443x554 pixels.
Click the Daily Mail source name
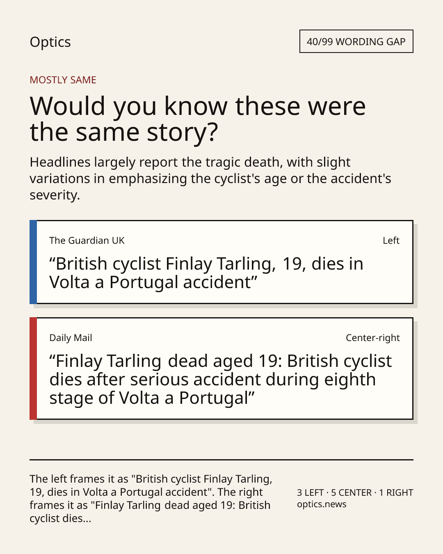pyautogui.click(x=71, y=338)
